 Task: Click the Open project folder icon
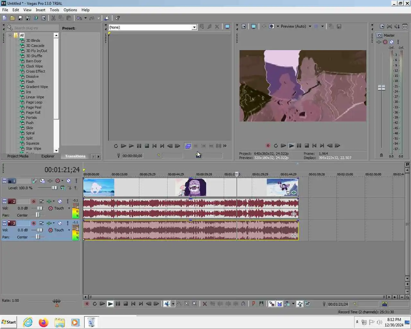tap(13, 18)
